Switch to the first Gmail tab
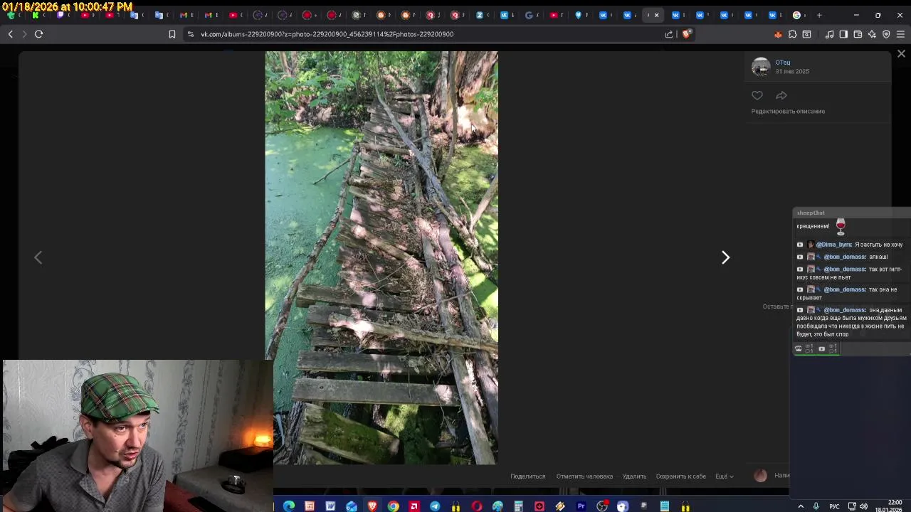Viewport: 911px width, 512px height. pyautogui.click(x=183, y=15)
